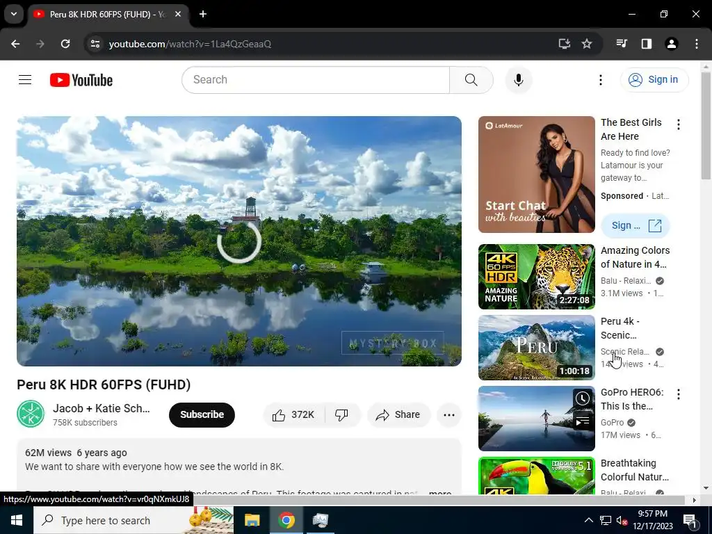Open the LatAmour sponsored ad thumbnail
Image resolution: width=712 pixels, height=534 pixels.
tap(536, 175)
